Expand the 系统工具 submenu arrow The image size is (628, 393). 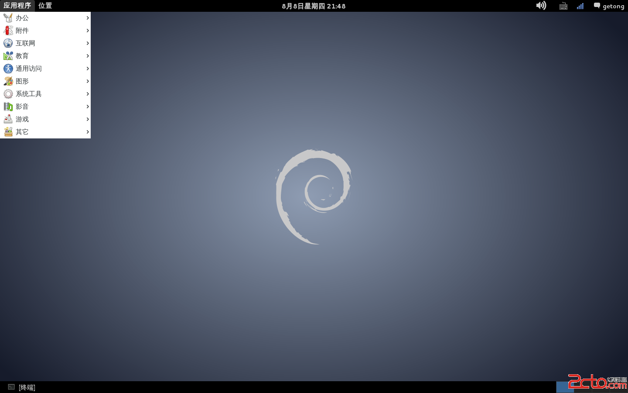[88, 94]
